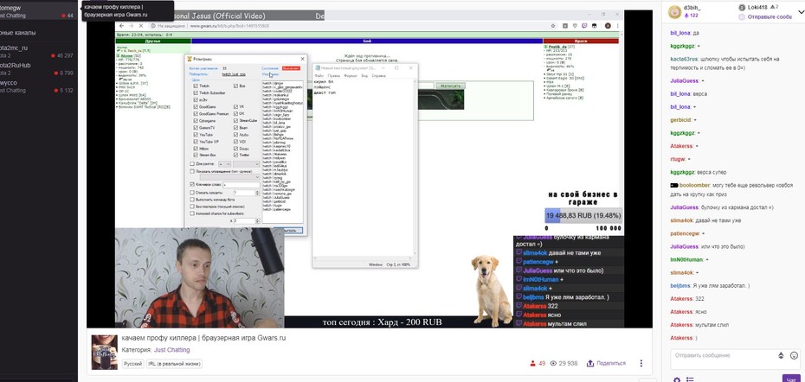
Task: Click the Написать button on game page
Action: click(x=450, y=86)
